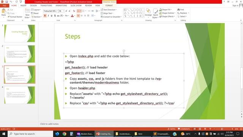Toggle Bold formatting

pyautogui.click(x=45, y=16)
